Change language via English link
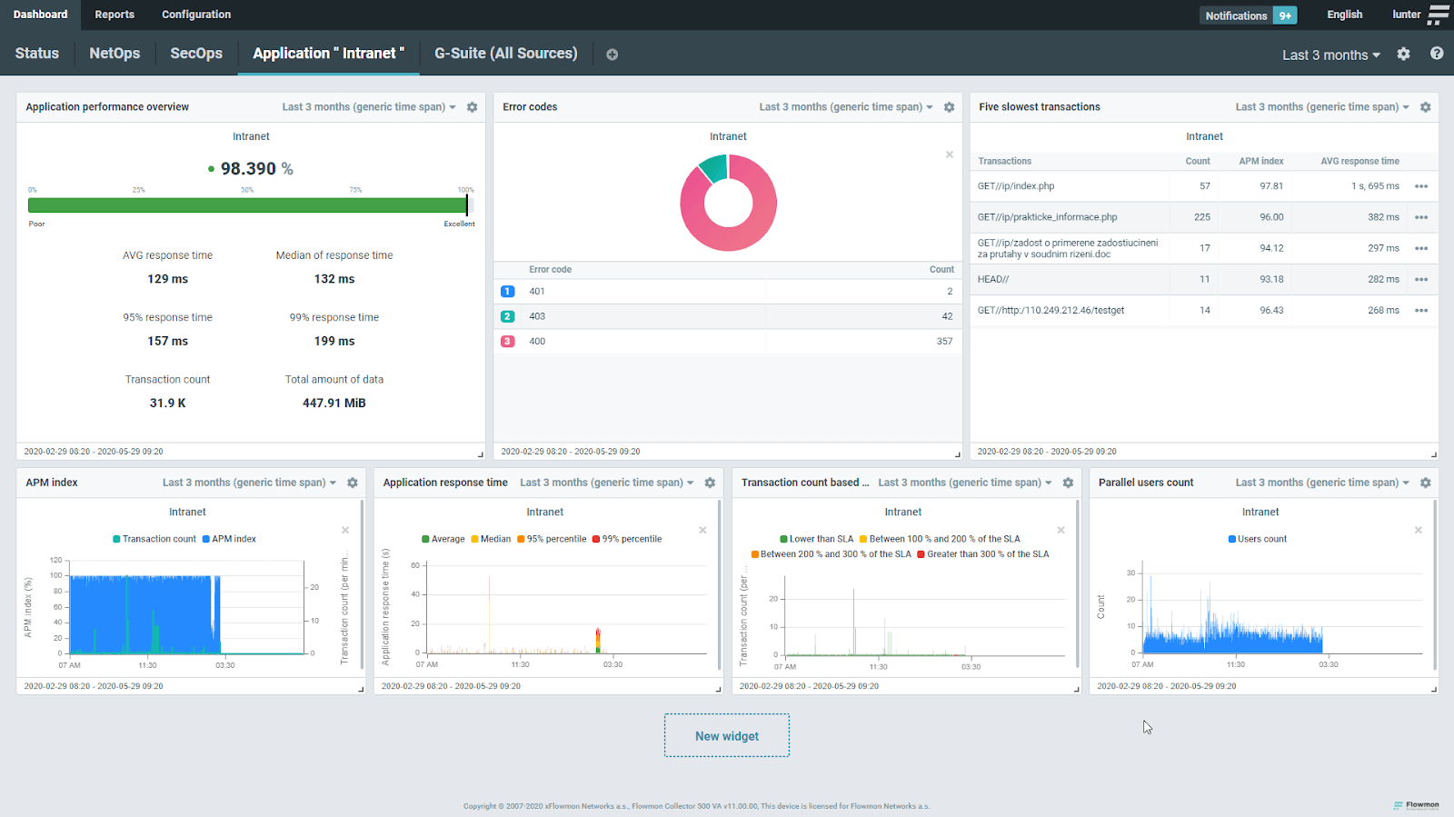The height and width of the screenshot is (817, 1454). coord(1344,15)
